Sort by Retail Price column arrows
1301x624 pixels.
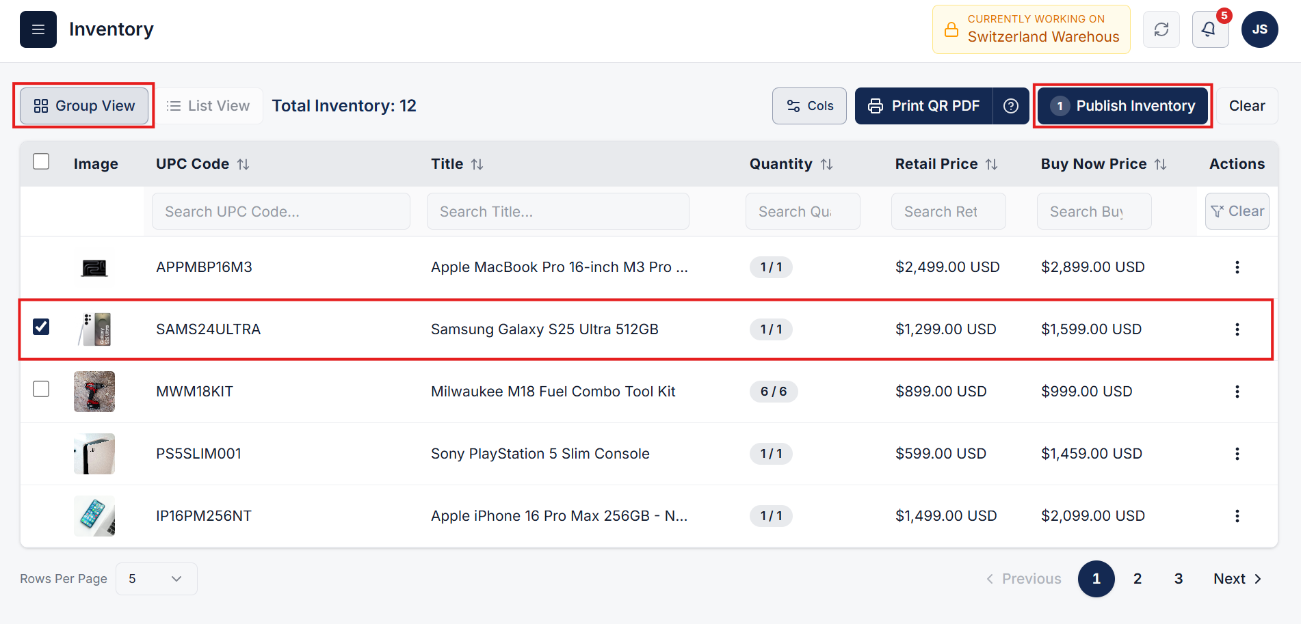(992, 164)
